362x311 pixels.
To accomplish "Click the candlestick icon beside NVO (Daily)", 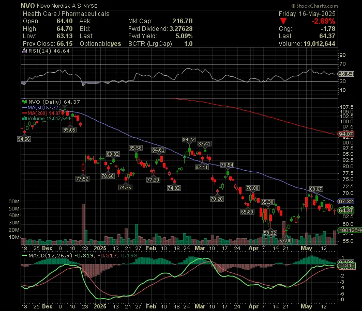I will [x=24, y=102].
